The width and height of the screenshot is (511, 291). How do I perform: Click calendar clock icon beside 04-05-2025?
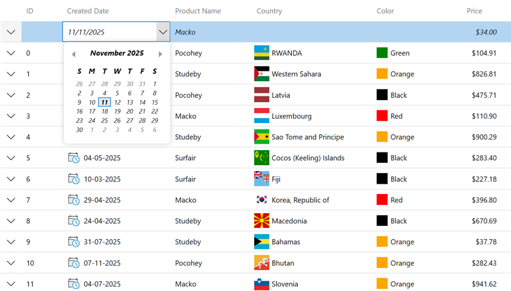73,158
